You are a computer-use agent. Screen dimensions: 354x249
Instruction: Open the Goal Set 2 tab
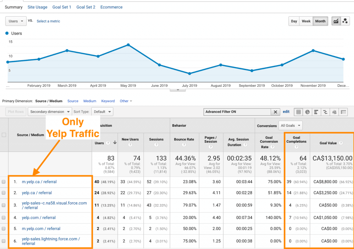tap(86, 7)
